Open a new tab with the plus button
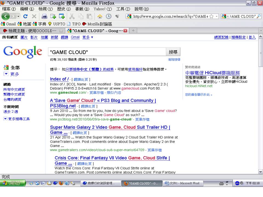This screenshot has width=263, height=197. click(x=133, y=31)
